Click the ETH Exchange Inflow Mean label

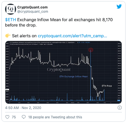tap(74, 77)
